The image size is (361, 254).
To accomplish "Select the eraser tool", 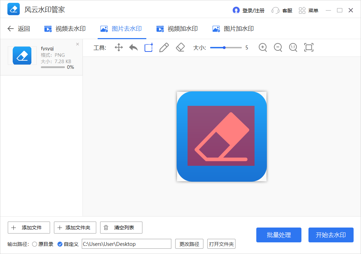I will (180, 47).
